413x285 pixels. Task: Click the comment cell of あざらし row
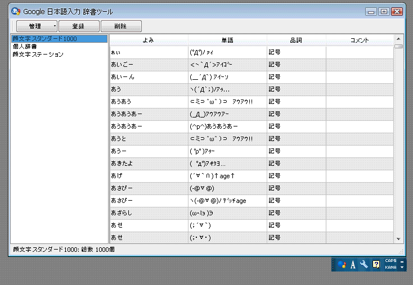pyautogui.click(x=360, y=213)
